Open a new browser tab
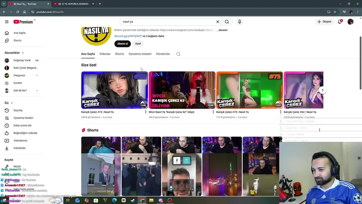The image size is (362, 204). coord(100,4)
